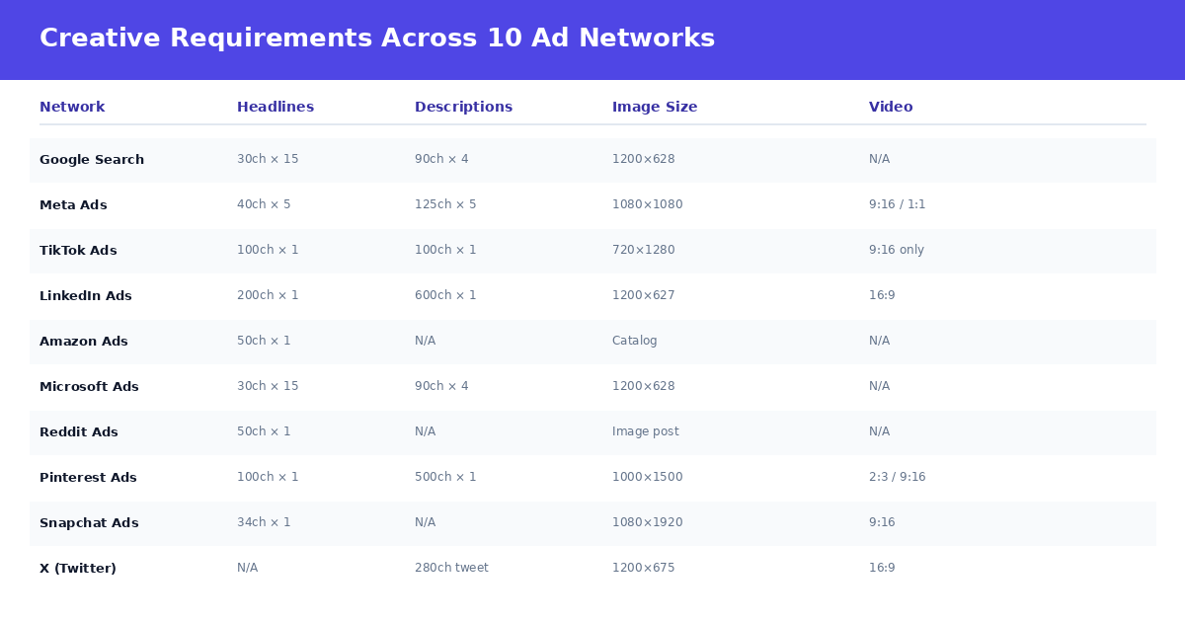Click Snapchat Ads descriptions N/A cell
The image size is (1185, 622).
click(x=425, y=522)
